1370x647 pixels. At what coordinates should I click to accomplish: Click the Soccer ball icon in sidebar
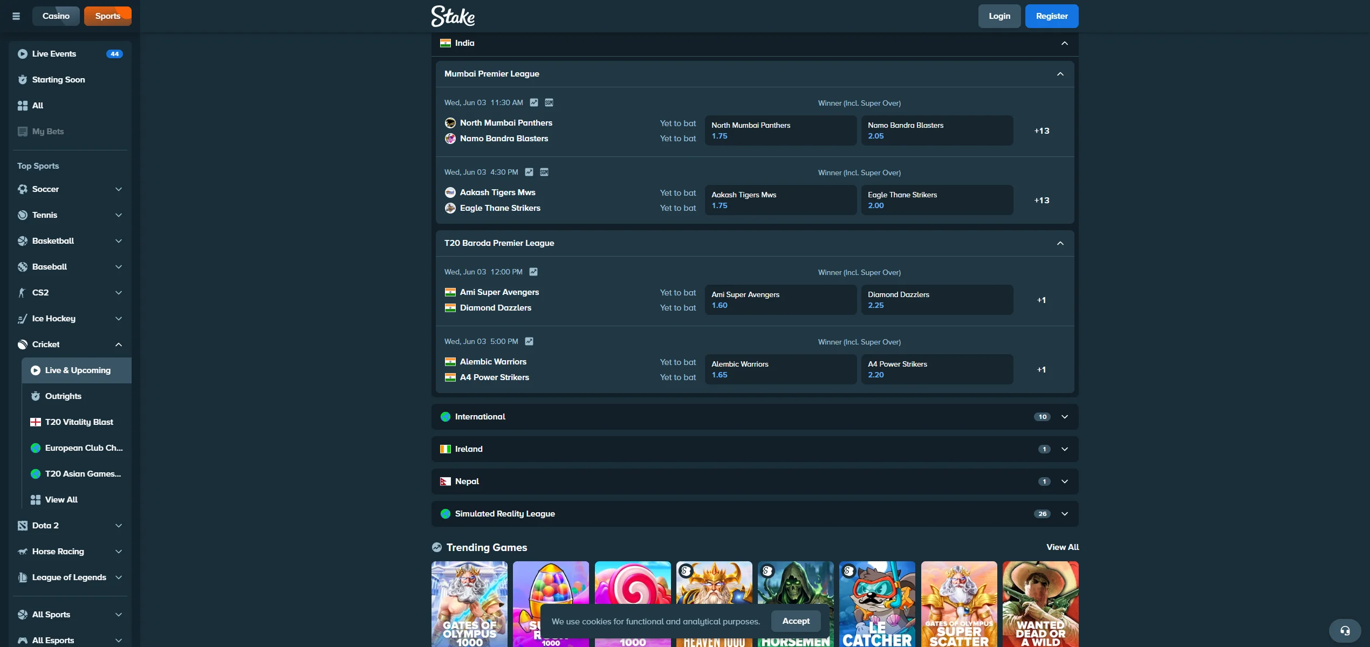coord(23,189)
